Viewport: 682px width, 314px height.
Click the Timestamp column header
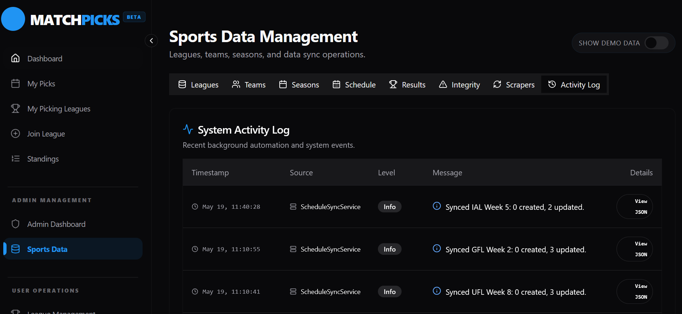click(210, 173)
